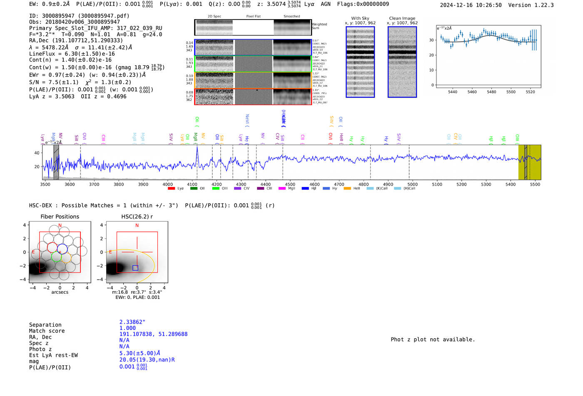This screenshot has width=583, height=396.
Task: Click the red E label in HSC image
Action: point(110,252)
